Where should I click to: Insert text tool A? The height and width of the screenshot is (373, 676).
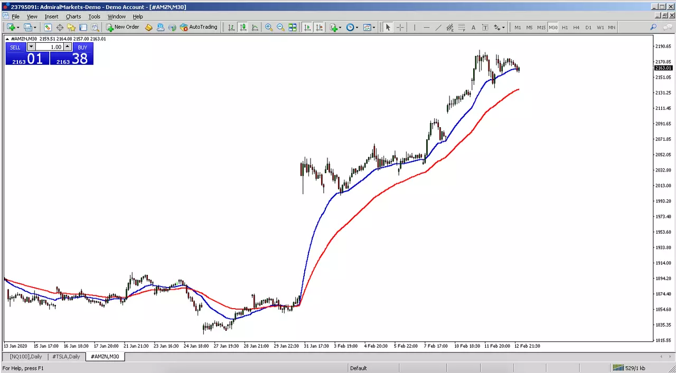point(473,27)
